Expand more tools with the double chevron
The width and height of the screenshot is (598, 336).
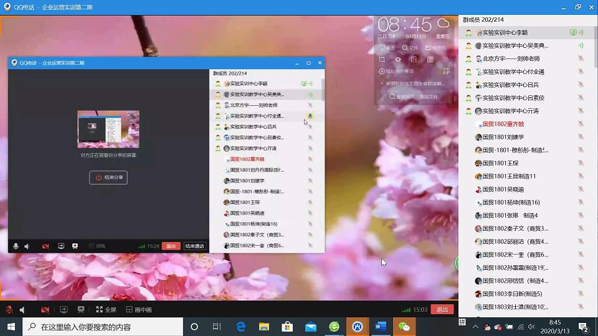point(446,60)
